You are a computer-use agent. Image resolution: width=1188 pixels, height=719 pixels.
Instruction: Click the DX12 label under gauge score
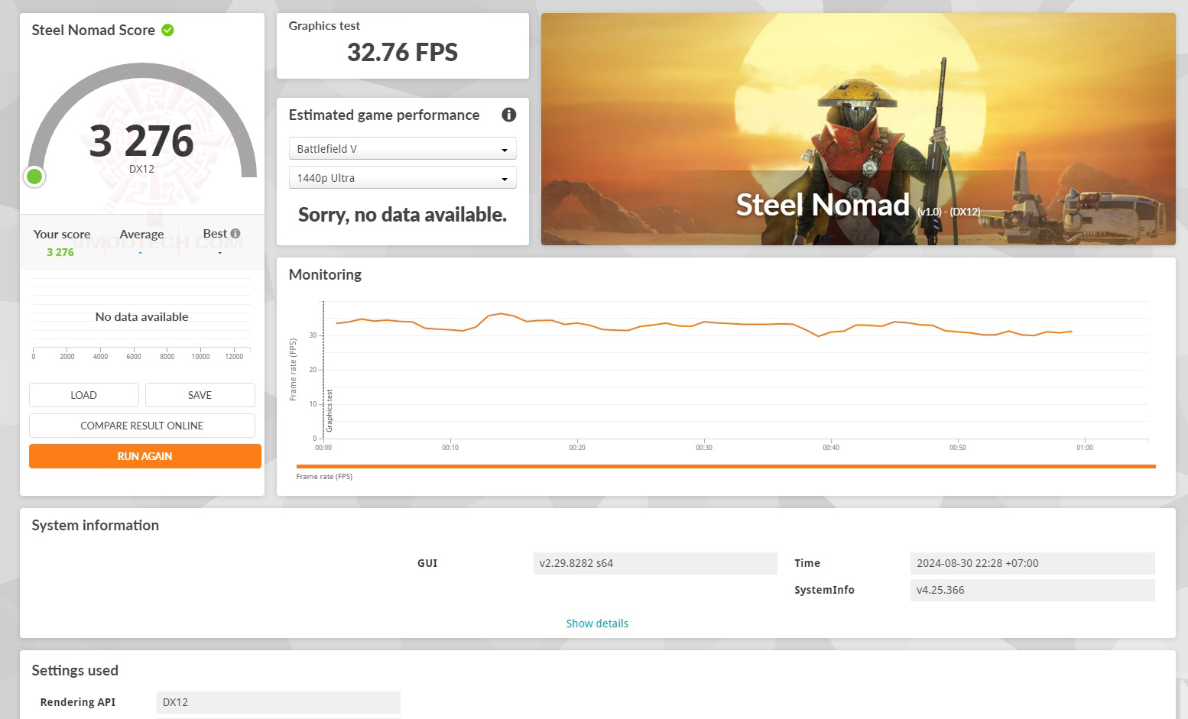[x=141, y=169]
